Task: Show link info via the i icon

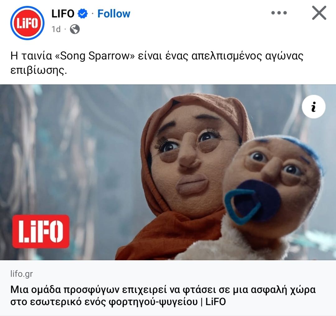Action: (314, 106)
